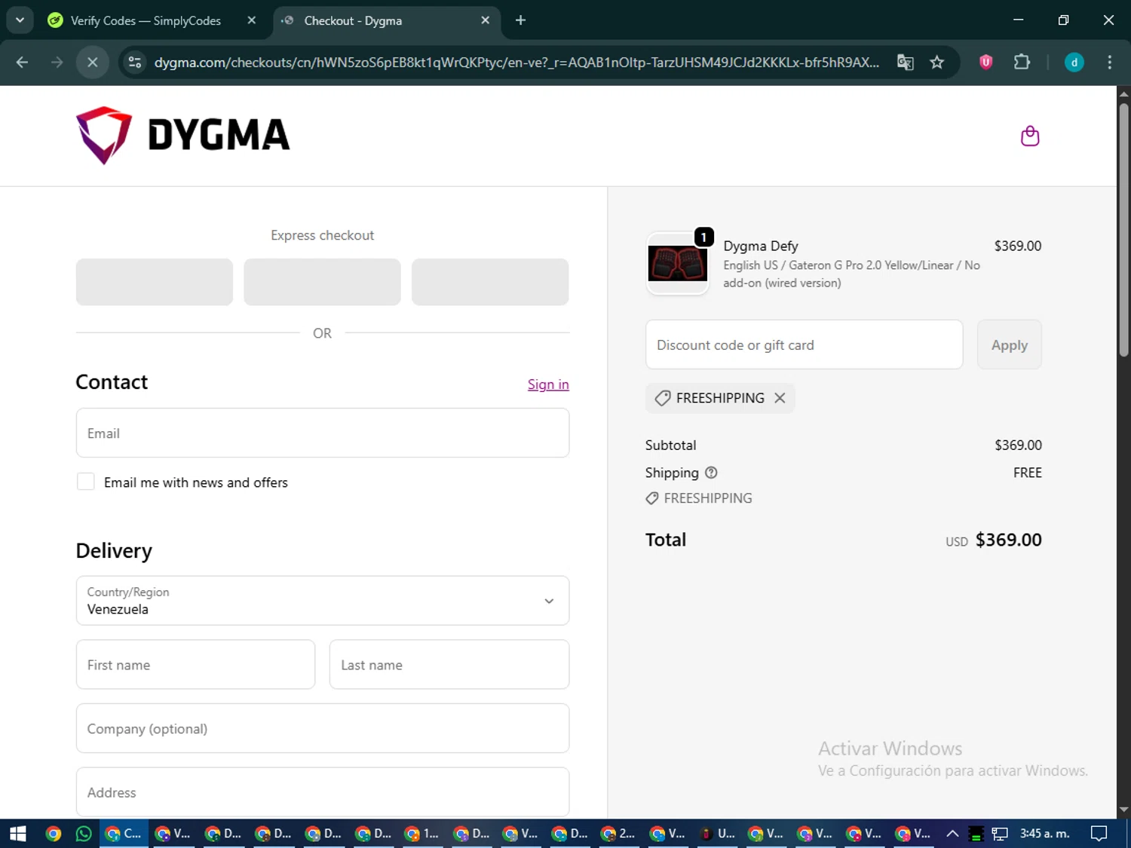Open the Windows notification center icon
This screenshot has height=848, width=1131.
click(x=1099, y=833)
